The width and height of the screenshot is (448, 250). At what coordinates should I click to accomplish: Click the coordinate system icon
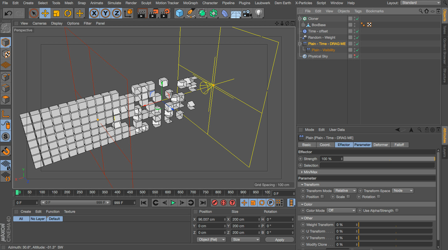coord(128,13)
